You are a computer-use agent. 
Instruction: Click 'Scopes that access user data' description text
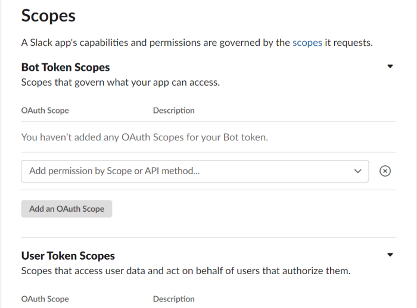pyautogui.click(x=186, y=271)
